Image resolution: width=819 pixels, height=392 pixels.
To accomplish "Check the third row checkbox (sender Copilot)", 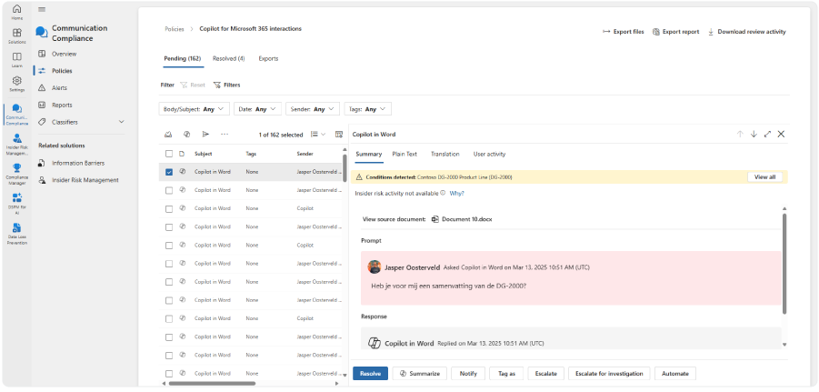I will pyautogui.click(x=169, y=208).
